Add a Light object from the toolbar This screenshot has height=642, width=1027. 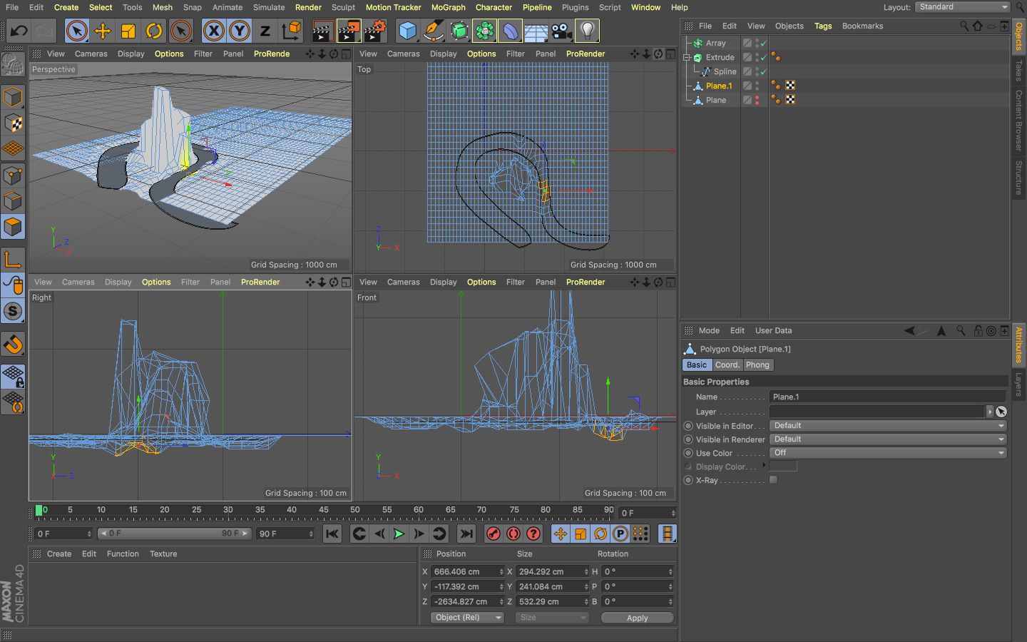point(587,31)
